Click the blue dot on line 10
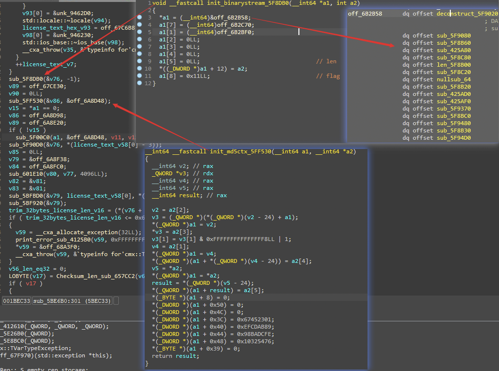499x371 pixels. 140,69
